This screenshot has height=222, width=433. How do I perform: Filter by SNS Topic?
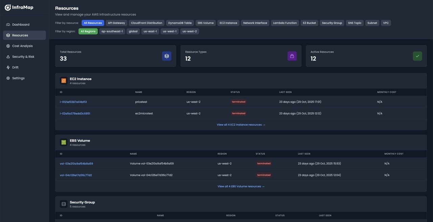(355, 23)
